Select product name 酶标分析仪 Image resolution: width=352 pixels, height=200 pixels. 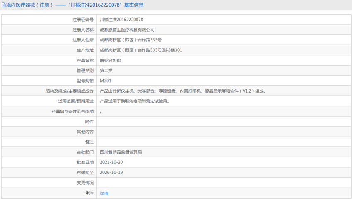[x=110, y=60]
